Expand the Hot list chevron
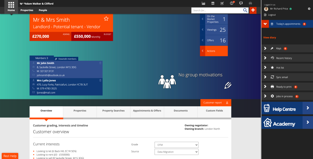This screenshot has height=159, width=313. (265, 67)
